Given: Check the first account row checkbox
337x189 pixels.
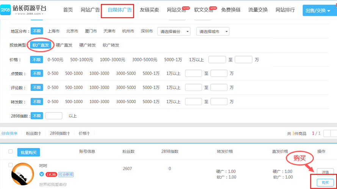Looking at the screenshot, I should [11, 165].
